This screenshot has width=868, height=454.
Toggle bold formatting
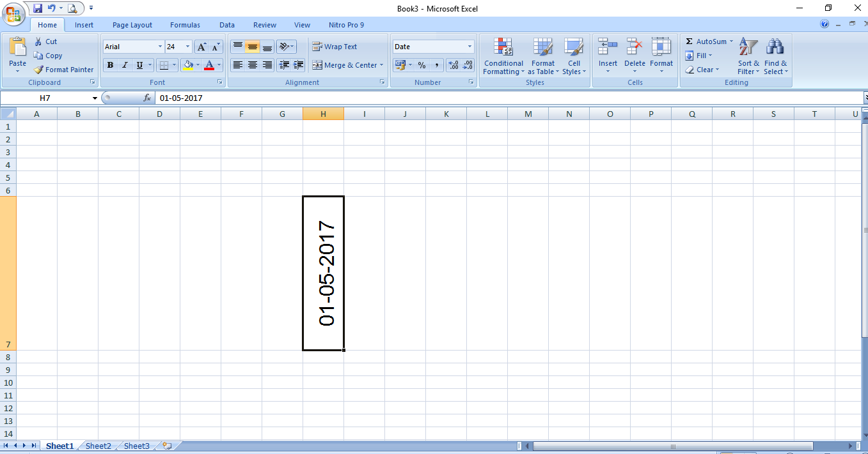pos(109,65)
